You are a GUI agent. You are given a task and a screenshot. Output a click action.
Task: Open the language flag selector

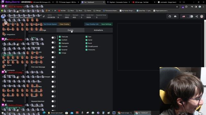pyautogui.click(x=183, y=16)
